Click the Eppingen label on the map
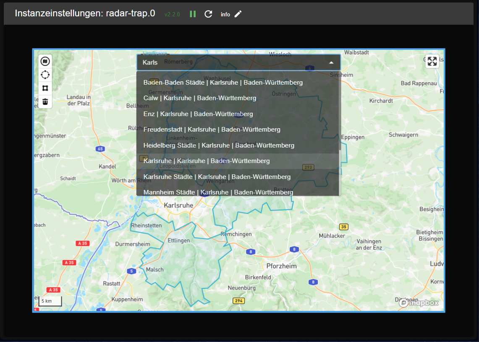Viewport: 479px width, 342px height. [353, 137]
